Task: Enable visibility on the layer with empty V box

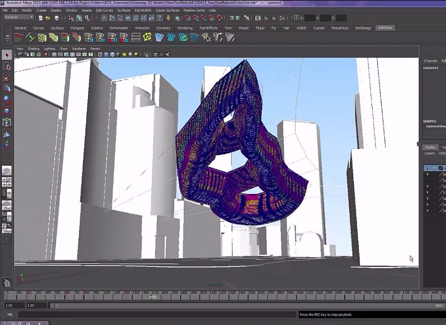Action: point(427,180)
